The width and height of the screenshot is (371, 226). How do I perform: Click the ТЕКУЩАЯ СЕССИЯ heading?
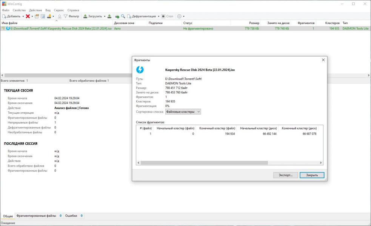[18, 90]
